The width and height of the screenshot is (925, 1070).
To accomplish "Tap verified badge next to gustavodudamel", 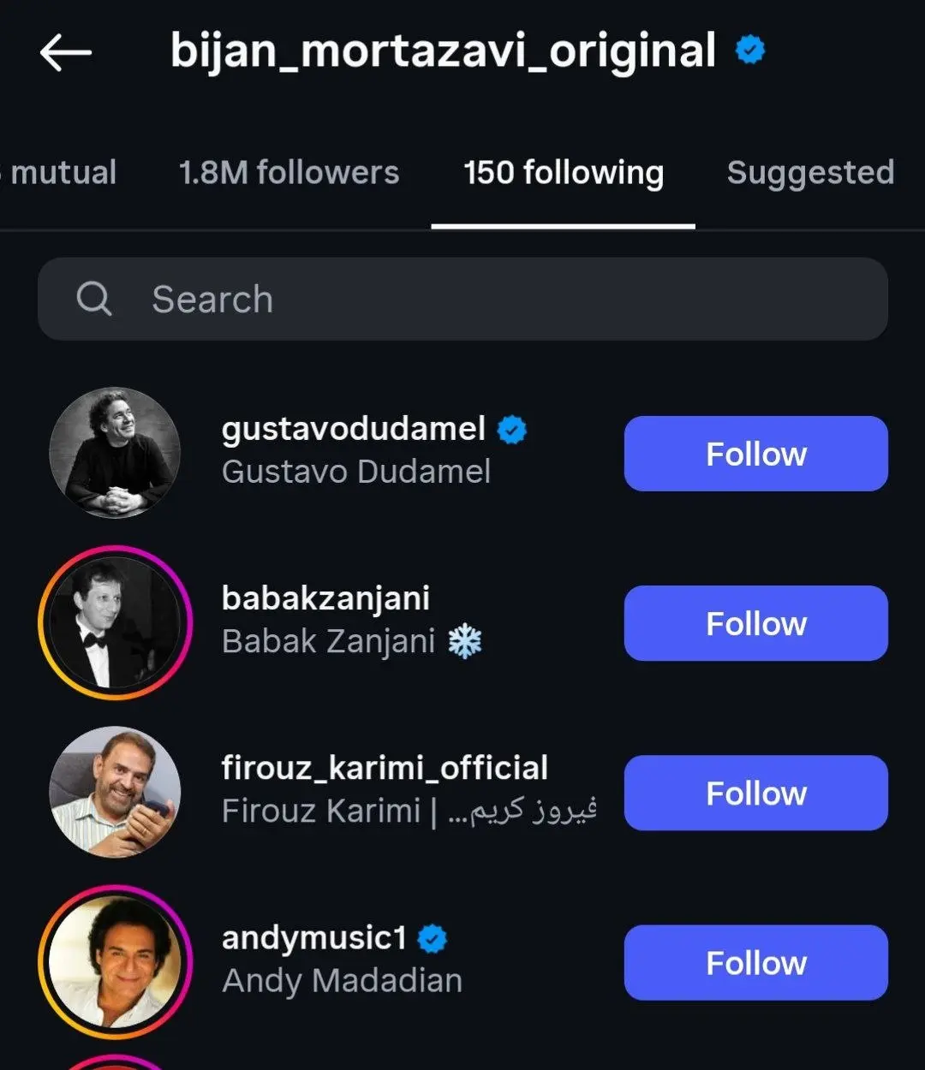I will click(512, 429).
